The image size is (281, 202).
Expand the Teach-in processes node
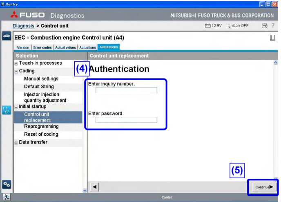pos(16,63)
